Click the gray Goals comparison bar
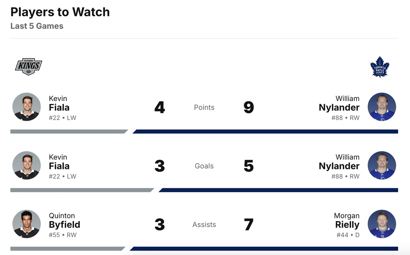This screenshot has width=410, height=255. 82,190
